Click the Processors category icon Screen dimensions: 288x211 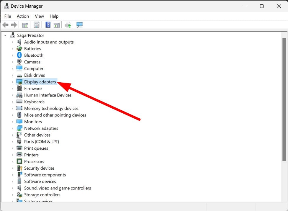click(x=19, y=161)
